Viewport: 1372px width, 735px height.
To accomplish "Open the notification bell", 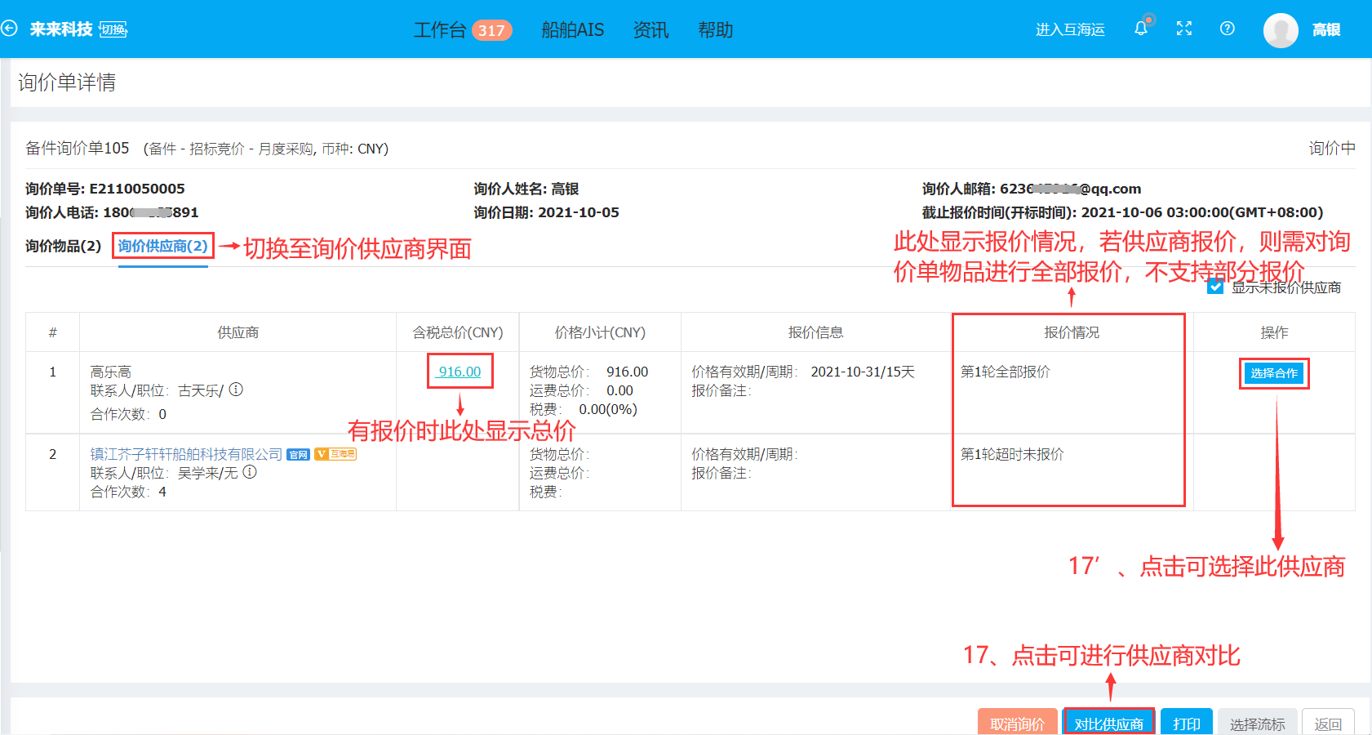I will coord(1141,29).
